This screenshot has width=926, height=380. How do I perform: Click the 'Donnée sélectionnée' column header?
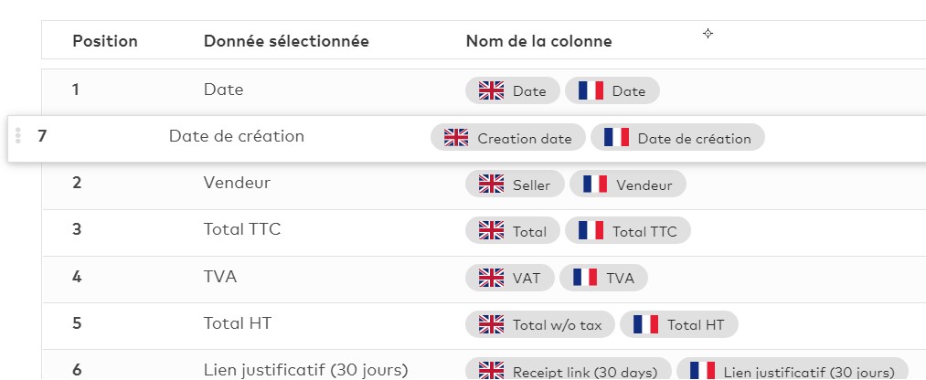(x=286, y=41)
